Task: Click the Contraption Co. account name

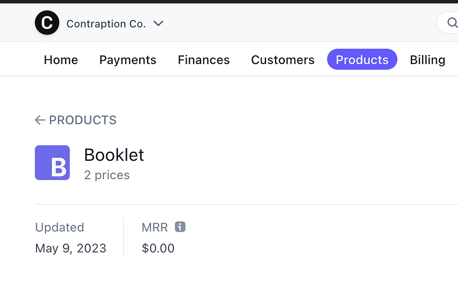Action: [x=106, y=24]
